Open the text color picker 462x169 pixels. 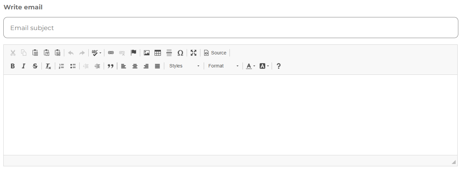(251, 66)
